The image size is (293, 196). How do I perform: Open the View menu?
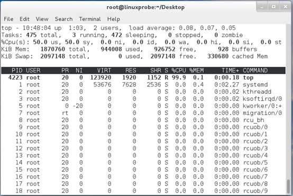coord(42,19)
